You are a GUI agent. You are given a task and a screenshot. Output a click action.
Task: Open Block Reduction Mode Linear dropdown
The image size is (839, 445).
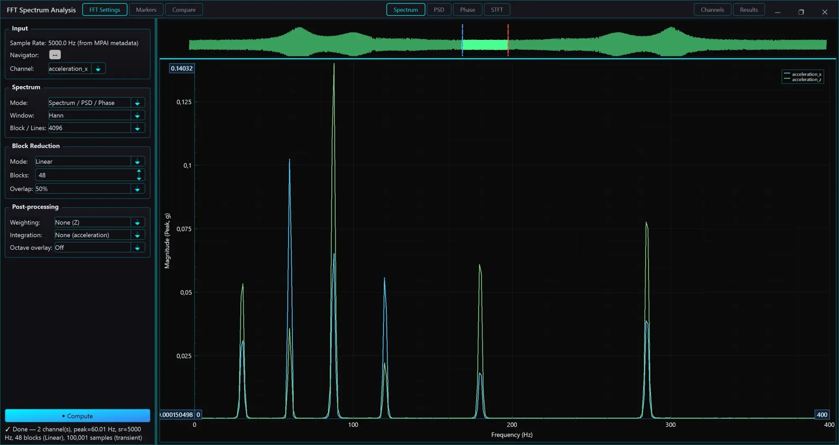[x=90, y=162]
